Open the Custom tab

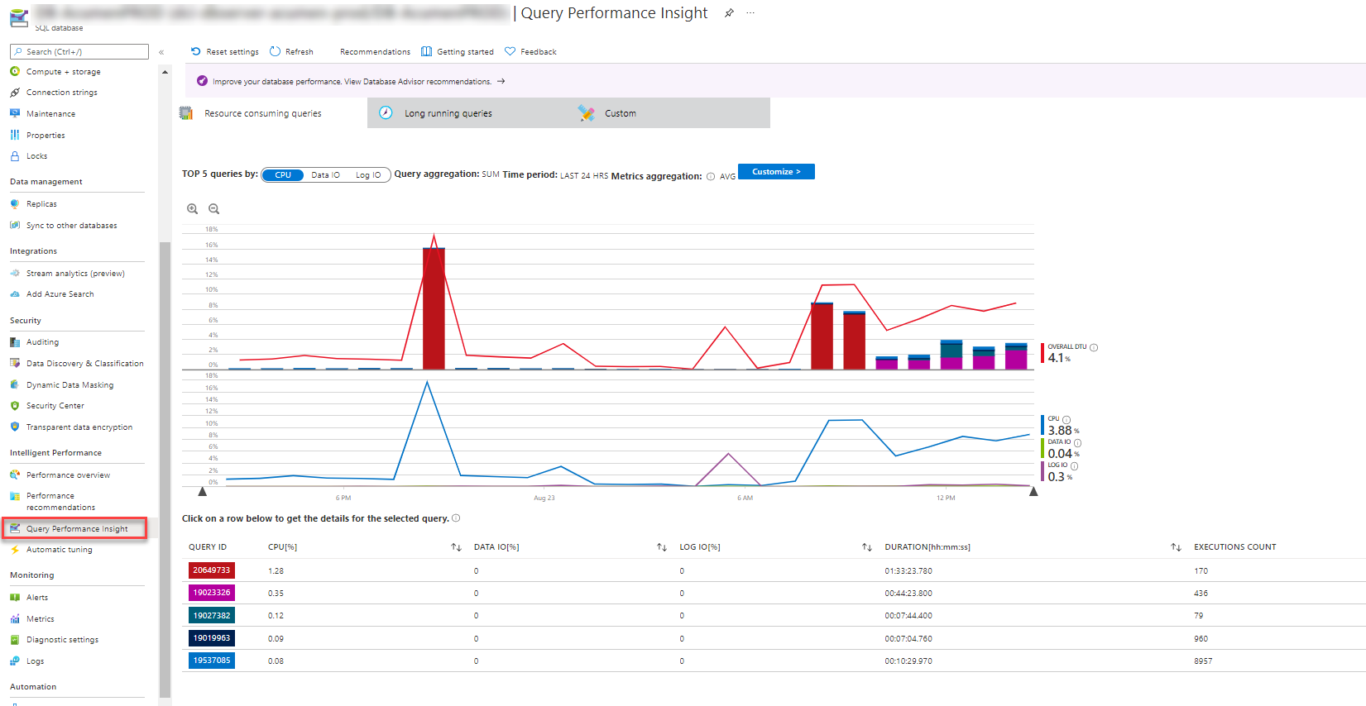pyautogui.click(x=621, y=113)
